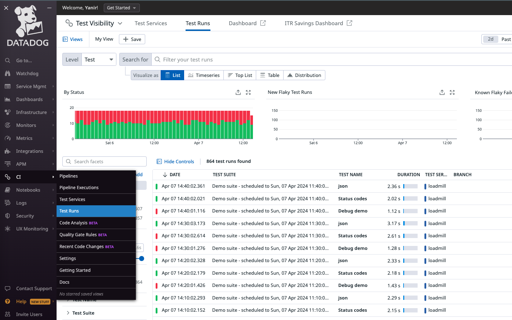Choose the Distribution visualization mode
Screen dimensions: 512x320
[304, 75]
